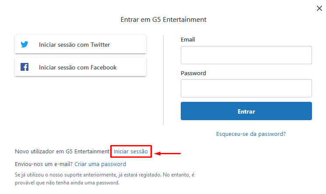Focus the Password input field
This screenshot has height=194, width=326.
point(246,88)
